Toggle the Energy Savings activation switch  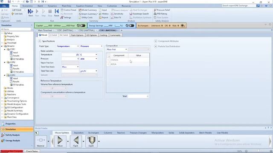(131, 25)
